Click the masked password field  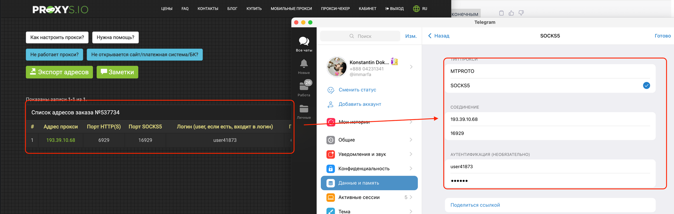click(550, 181)
